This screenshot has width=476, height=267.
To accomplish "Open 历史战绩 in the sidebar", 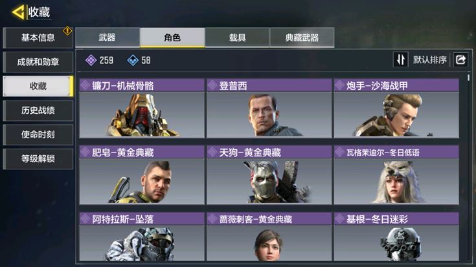I will [x=38, y=111].
